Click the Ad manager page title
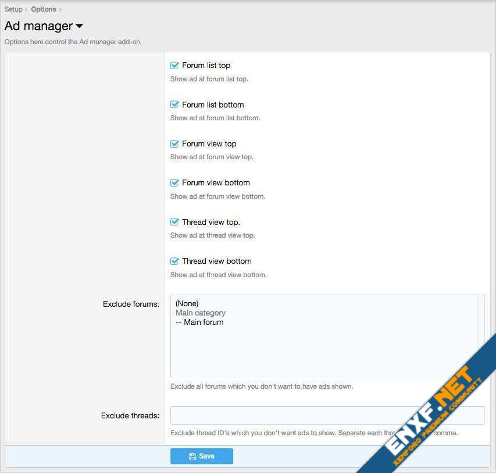496x473 pixels. (x=38, y=26)
